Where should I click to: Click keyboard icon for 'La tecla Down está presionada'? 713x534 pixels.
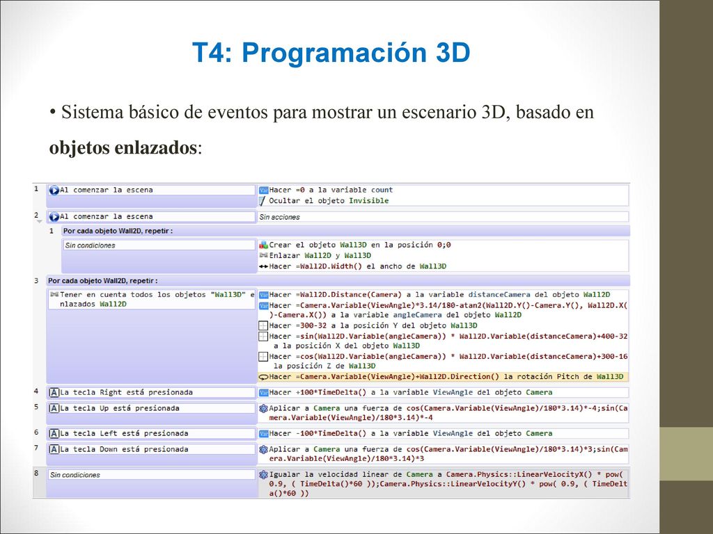point(54,450)
